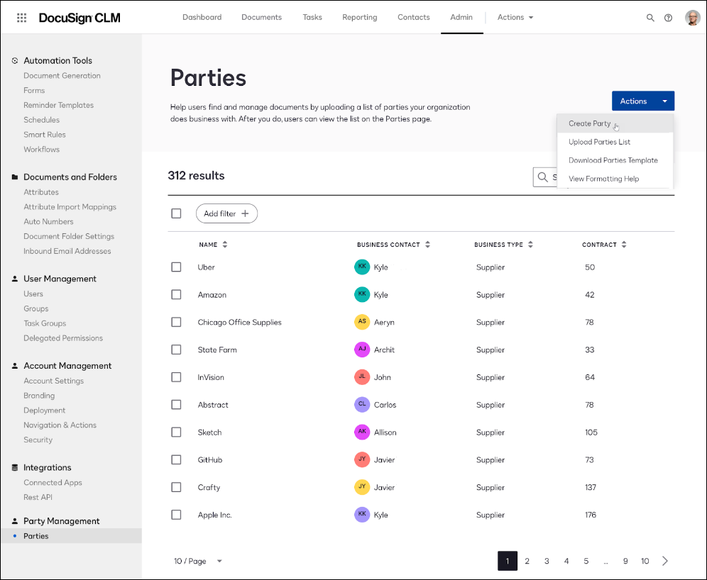Select Create Party from the menu
Screen dimensions: 707x580
point(615,123)
